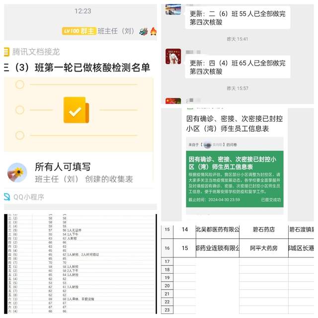Open message 四（4）班65人已全部做完第四次核酸
Viewport: 318px width, 318px height.
click(x=238, y=67)
